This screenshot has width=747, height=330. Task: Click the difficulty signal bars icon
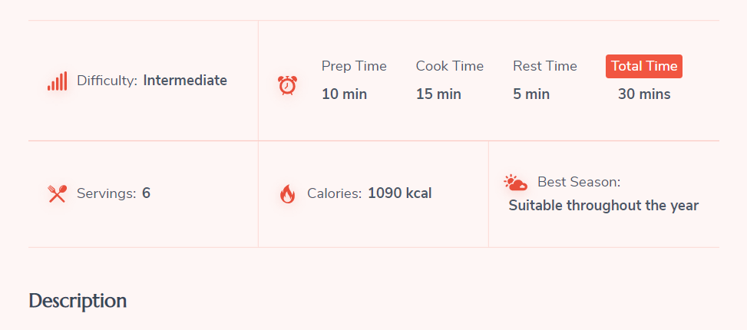pos(57,81)
